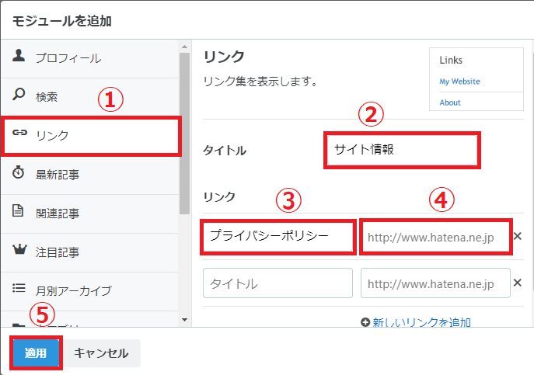534x375 pixels.
Task: Select the 月別アーカイブ module
Action: coord(89,291)
